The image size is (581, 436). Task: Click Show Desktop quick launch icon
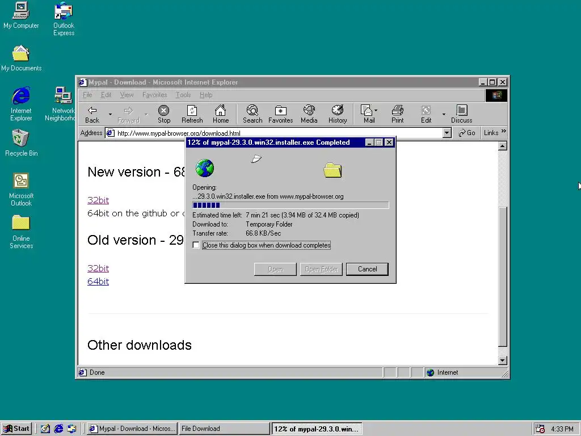point(45,429)
